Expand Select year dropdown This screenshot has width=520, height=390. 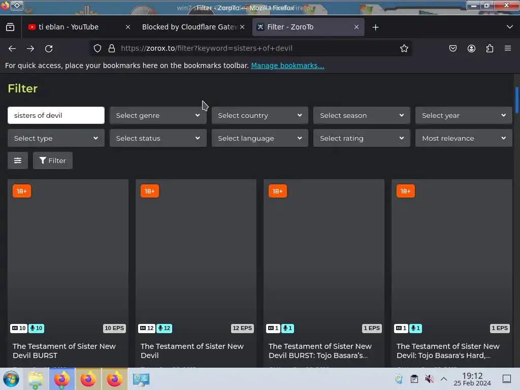tap(464, 115)
